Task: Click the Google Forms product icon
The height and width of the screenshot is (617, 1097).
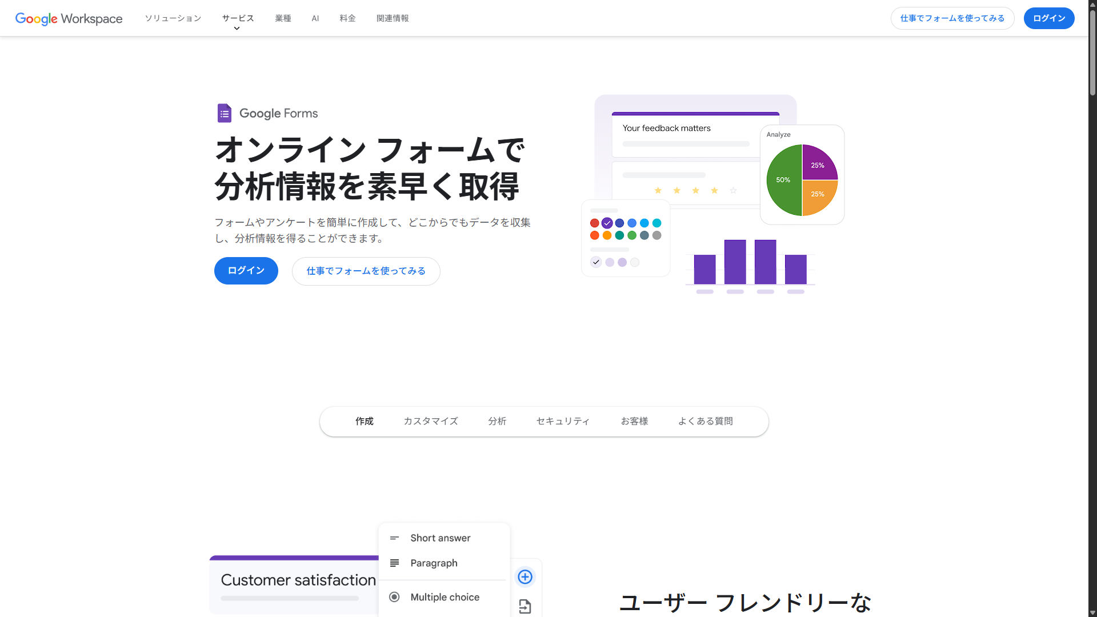Action: coord(224,113)
